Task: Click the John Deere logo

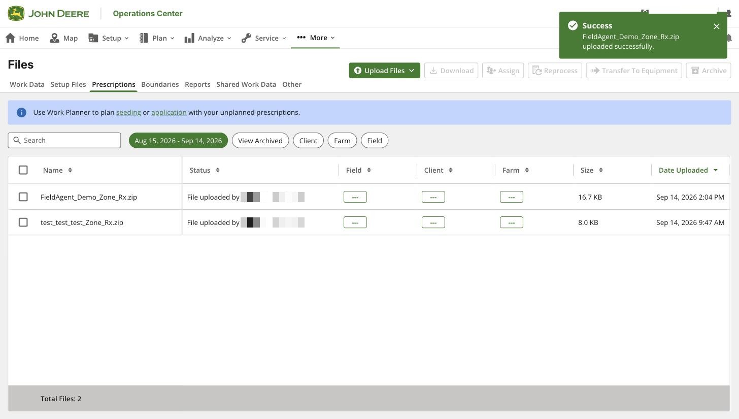Action: pos(48,13)
